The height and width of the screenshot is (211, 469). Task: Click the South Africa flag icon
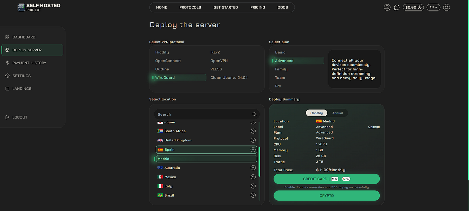[x=160, y=131]
